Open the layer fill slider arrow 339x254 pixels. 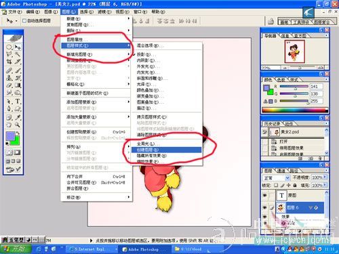pyautogui.click(x=325, y=185)
